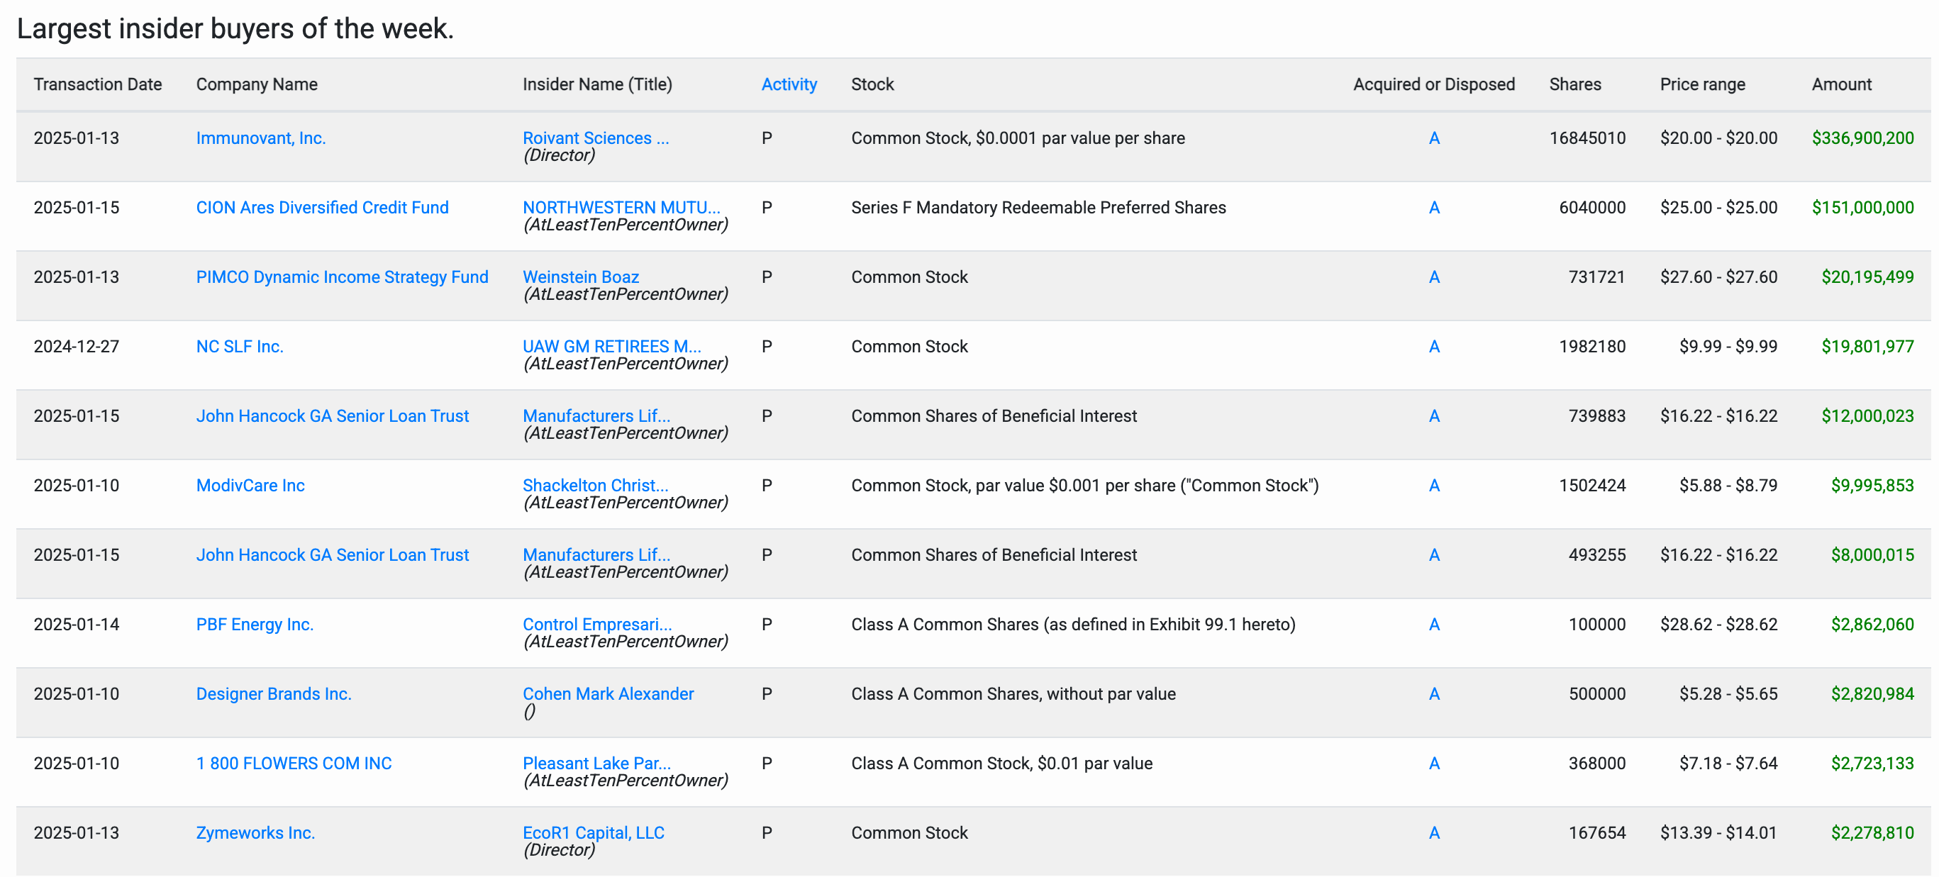This screenshot has height=877, width=1939.
Task: Open PIMCO Dynamic Income Strategy Fund
Action: pyautogui.click(x=342, y=277)
